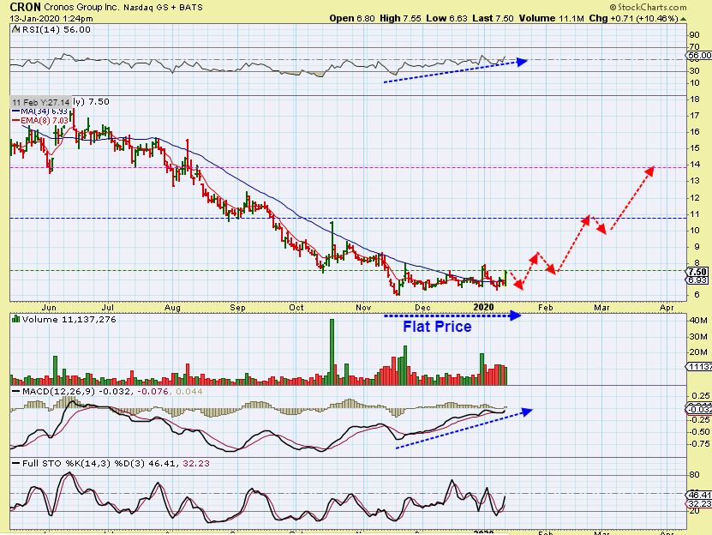
Task: Click the RSI line icon before RSI(14)
Action: tap(15, 29)
